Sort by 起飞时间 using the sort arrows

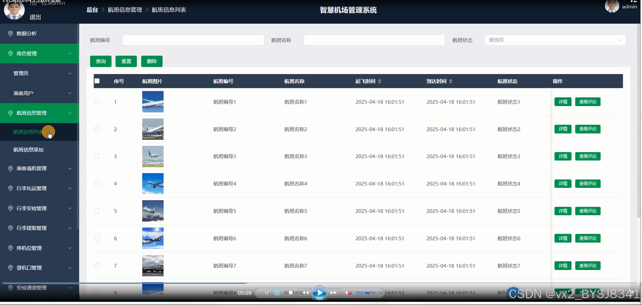click(x=379, y=81)
